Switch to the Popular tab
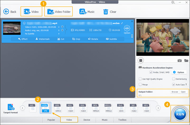The height and width of the screenshot is (125, 190). tap(51, 120)
